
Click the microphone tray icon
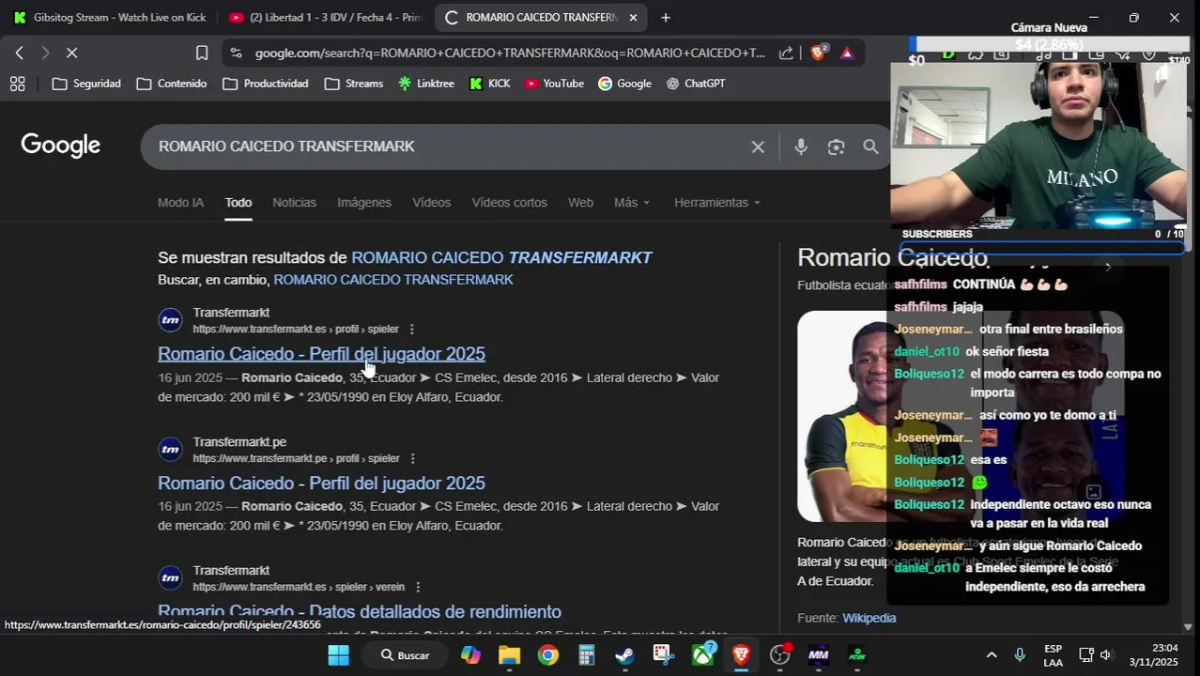coord(1020,655)
